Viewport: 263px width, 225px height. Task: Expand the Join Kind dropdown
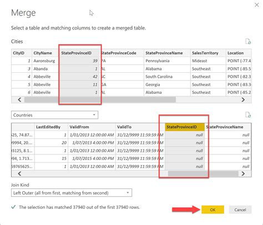(72, 193)
